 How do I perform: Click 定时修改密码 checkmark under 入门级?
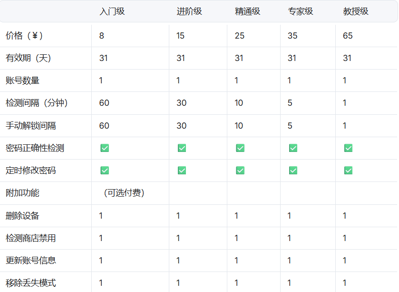click(x=105, y=171)
